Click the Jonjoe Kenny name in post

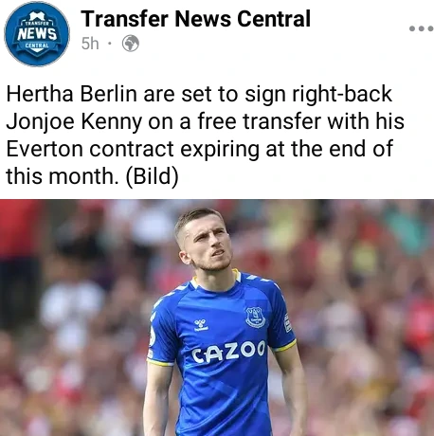74,121
